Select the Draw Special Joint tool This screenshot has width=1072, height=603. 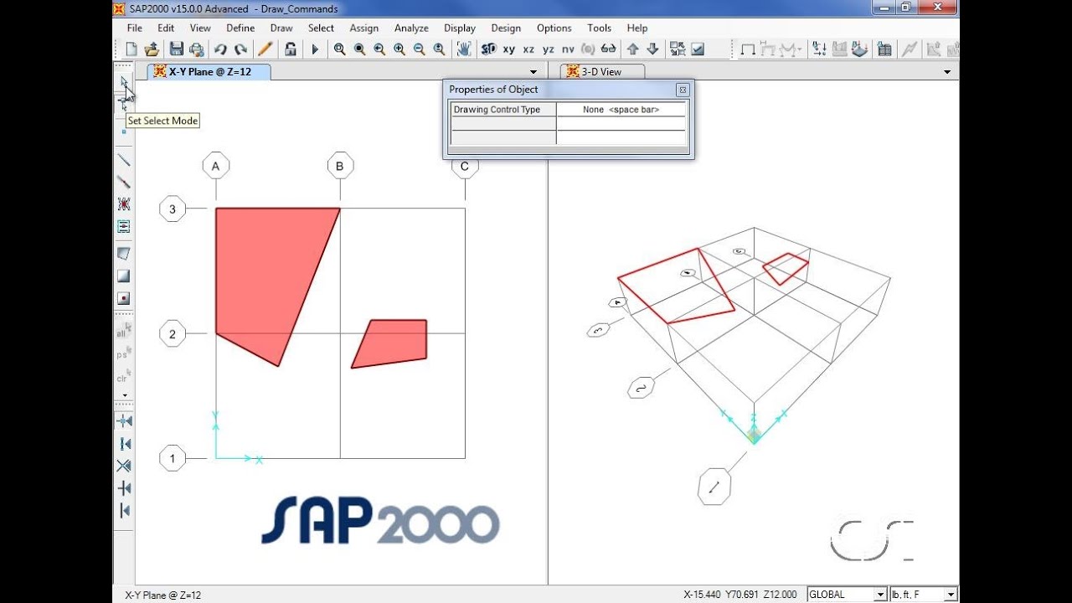[124, 131]
